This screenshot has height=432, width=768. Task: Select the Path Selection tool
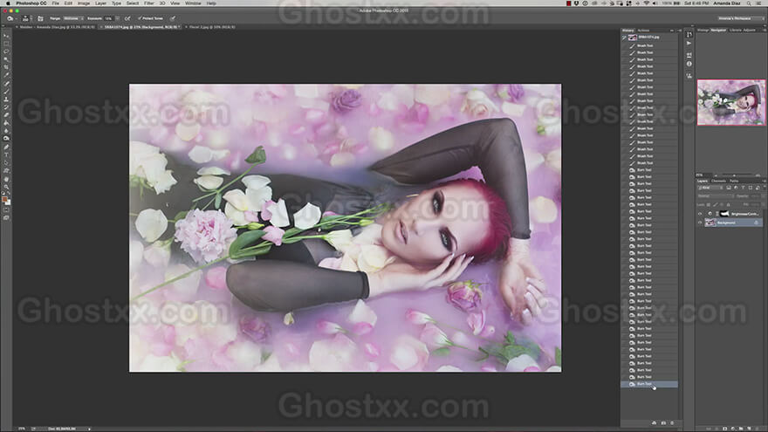tap(6, 162)
